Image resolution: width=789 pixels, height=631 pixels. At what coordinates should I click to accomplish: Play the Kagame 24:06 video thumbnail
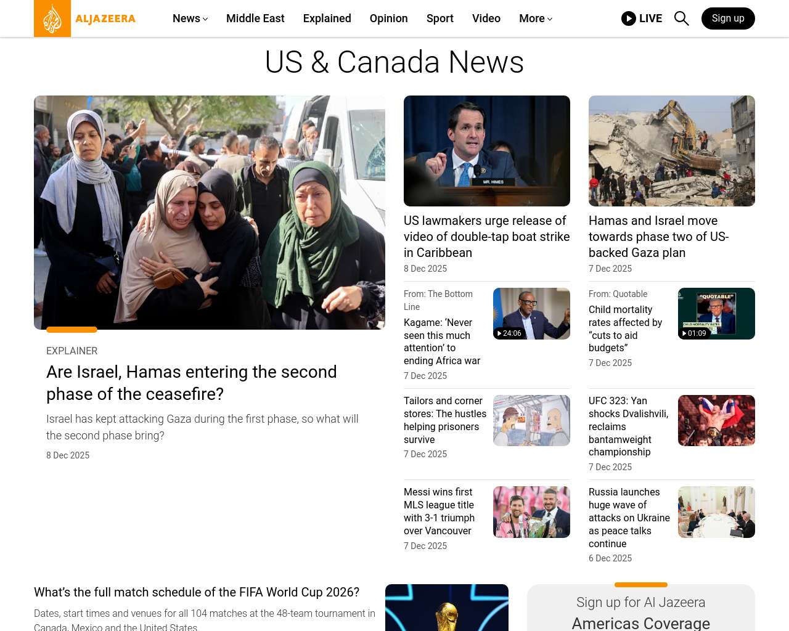click(x=531, y=314)
